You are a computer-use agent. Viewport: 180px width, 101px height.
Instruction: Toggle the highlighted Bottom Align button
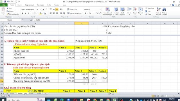coord(57,9)
